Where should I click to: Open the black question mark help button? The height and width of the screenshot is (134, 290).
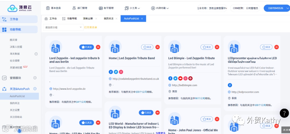[284, 113]
